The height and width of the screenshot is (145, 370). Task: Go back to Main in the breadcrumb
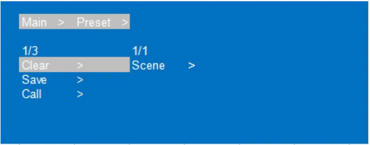click(34, 23)
